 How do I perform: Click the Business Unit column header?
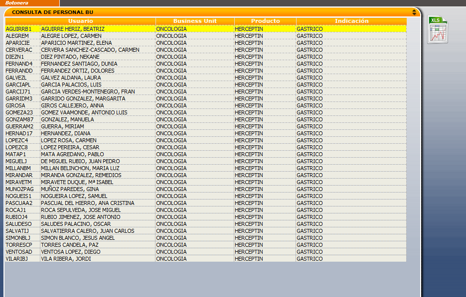point(195,21)
